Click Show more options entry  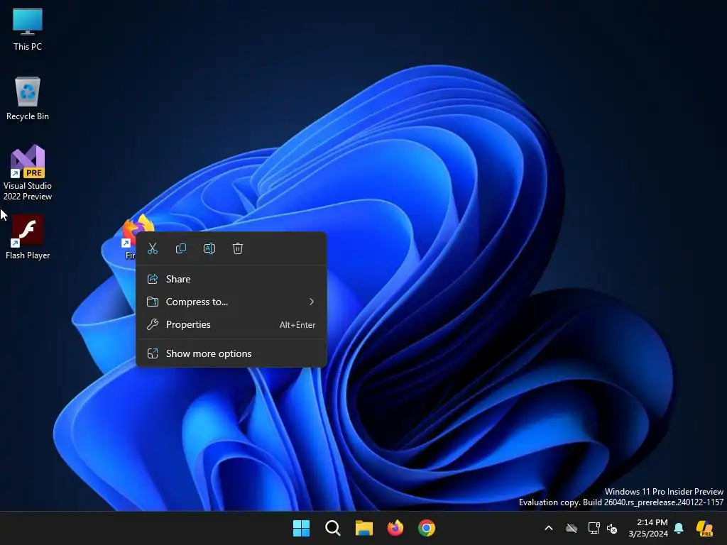point(231,353)
